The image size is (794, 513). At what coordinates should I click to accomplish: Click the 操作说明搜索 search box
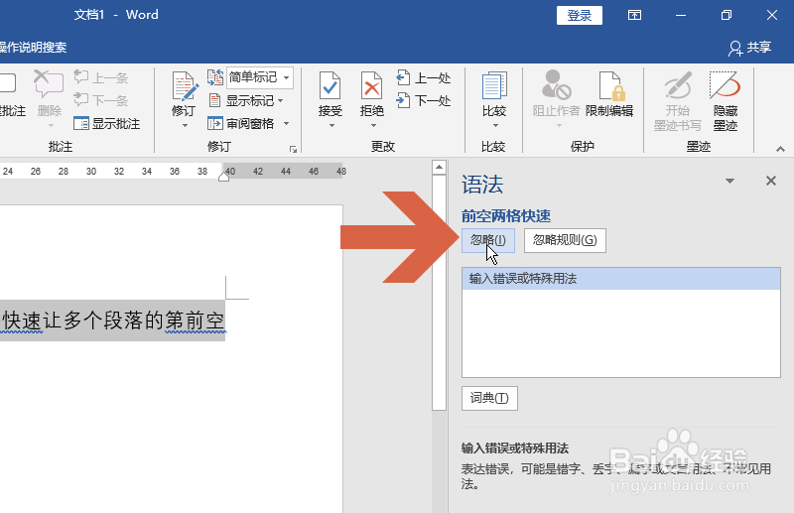coord(34,48)
